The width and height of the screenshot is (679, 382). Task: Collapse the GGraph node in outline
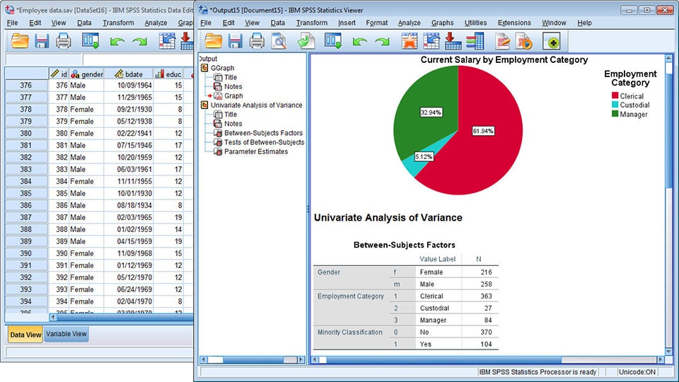pyautogui.click(x=204, y=68)
